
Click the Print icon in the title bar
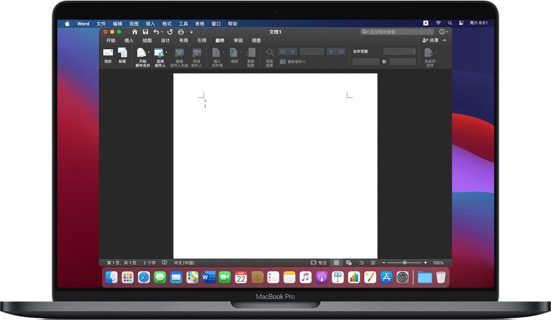[181, 32]
